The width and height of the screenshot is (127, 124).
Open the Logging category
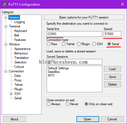20,22
